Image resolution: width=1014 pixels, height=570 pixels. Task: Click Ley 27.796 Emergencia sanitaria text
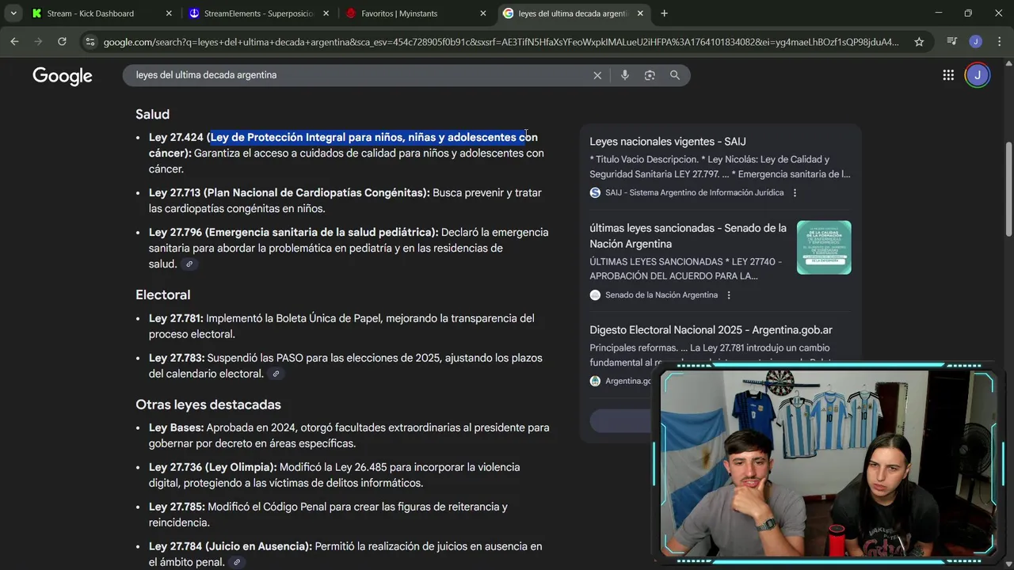293,233
